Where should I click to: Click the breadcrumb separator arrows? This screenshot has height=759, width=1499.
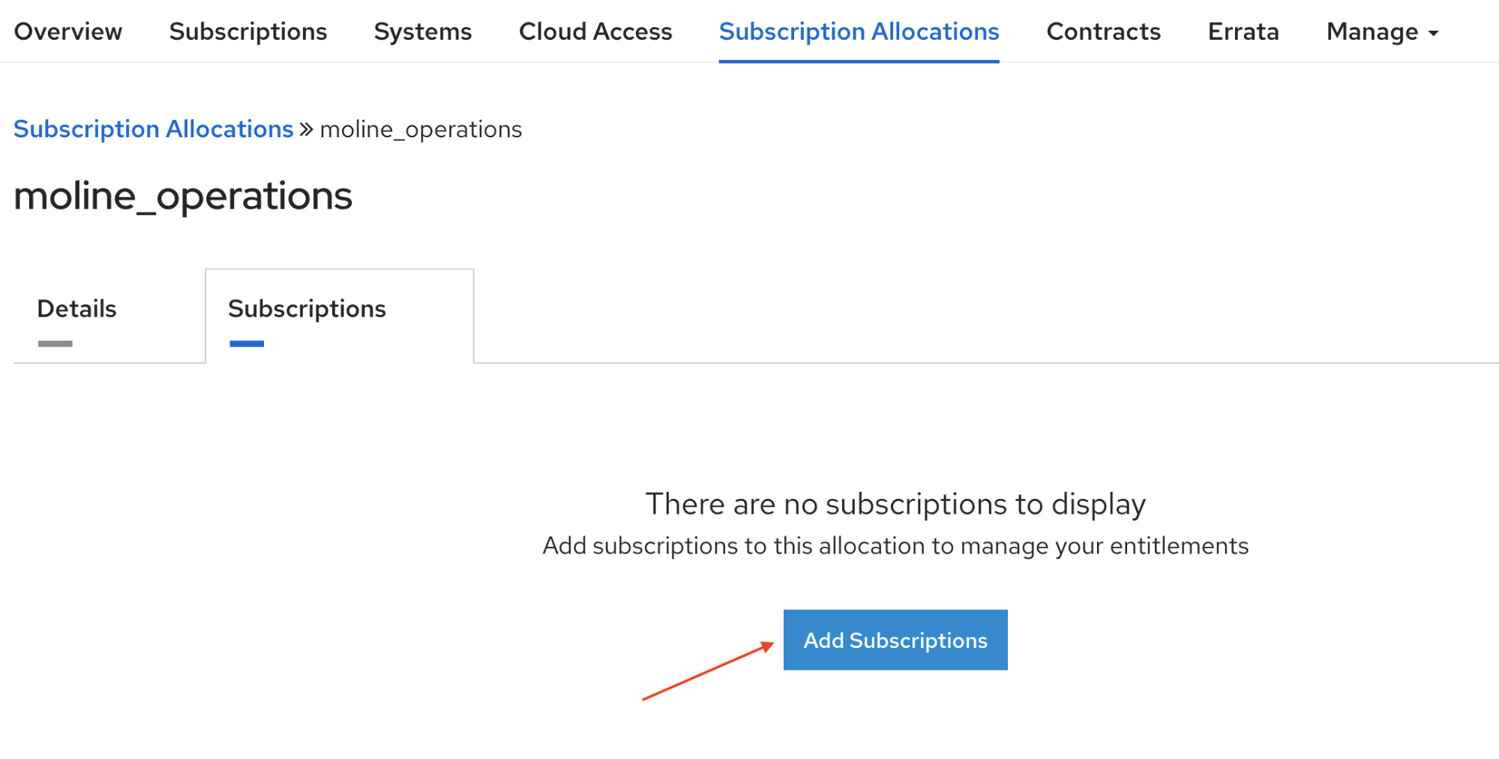pyautogui.click(x=307, y=128)
